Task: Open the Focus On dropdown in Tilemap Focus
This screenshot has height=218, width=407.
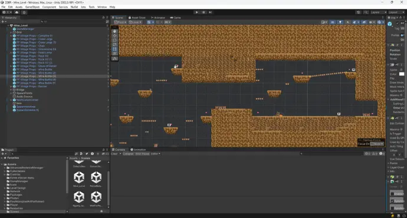Action: 377,144
